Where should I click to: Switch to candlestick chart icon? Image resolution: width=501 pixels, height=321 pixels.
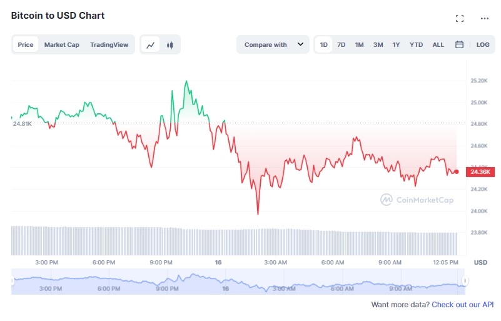tap(170, 45)
